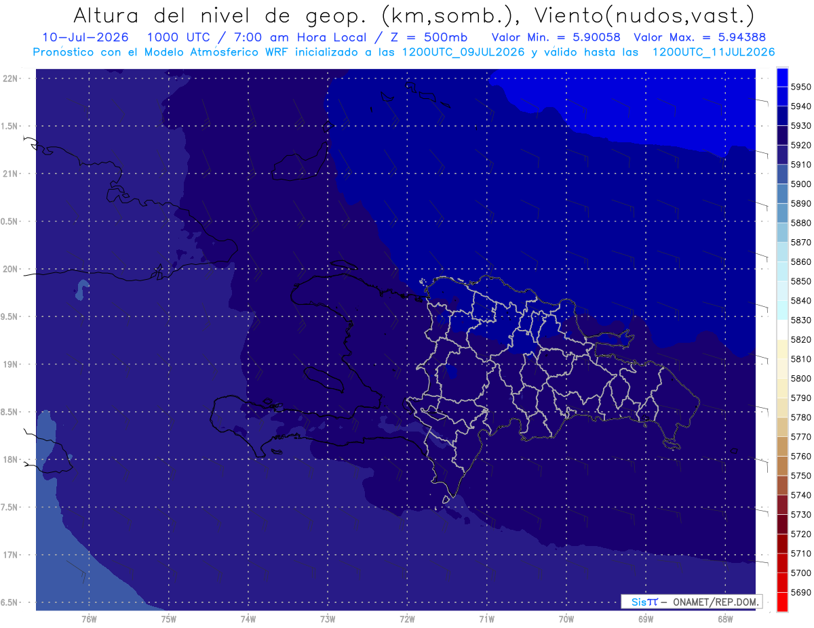This screenshot has width=814, height=628.
Task: Click the valid-until time '1200UTC_11JUL2026'
Action: pyautogui.click(x=713, y=51)
